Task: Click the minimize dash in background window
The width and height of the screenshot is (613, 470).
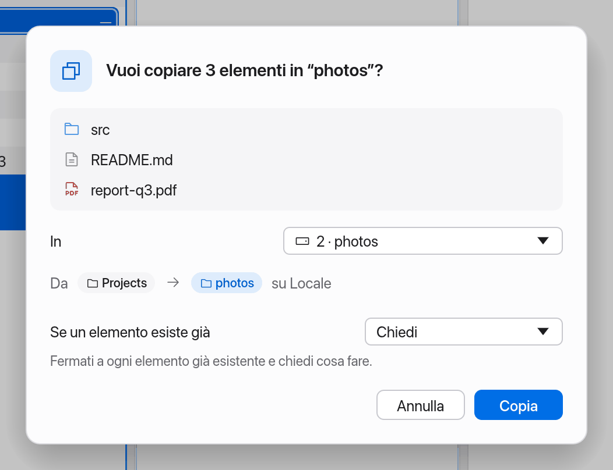Action: (105, 23)
